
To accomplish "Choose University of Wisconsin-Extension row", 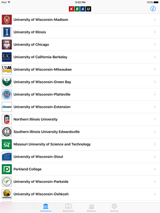I will [x=80, y=107].
